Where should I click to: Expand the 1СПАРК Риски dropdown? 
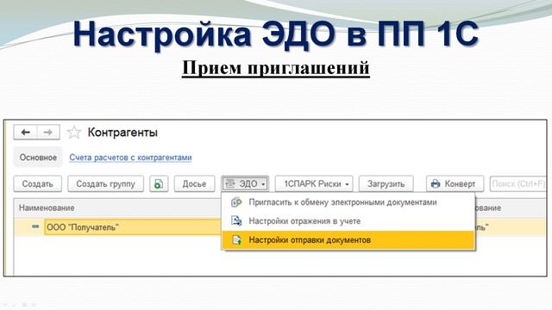(314, 183)
